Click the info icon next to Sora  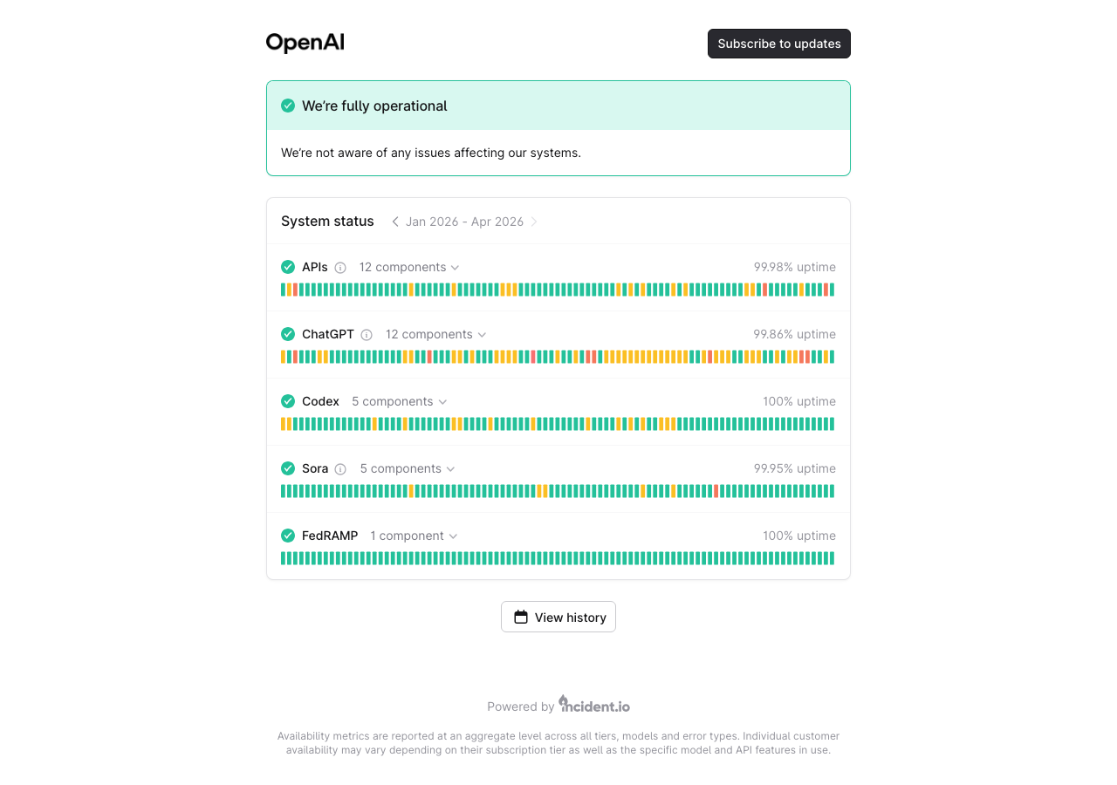[x=339, y=468]
